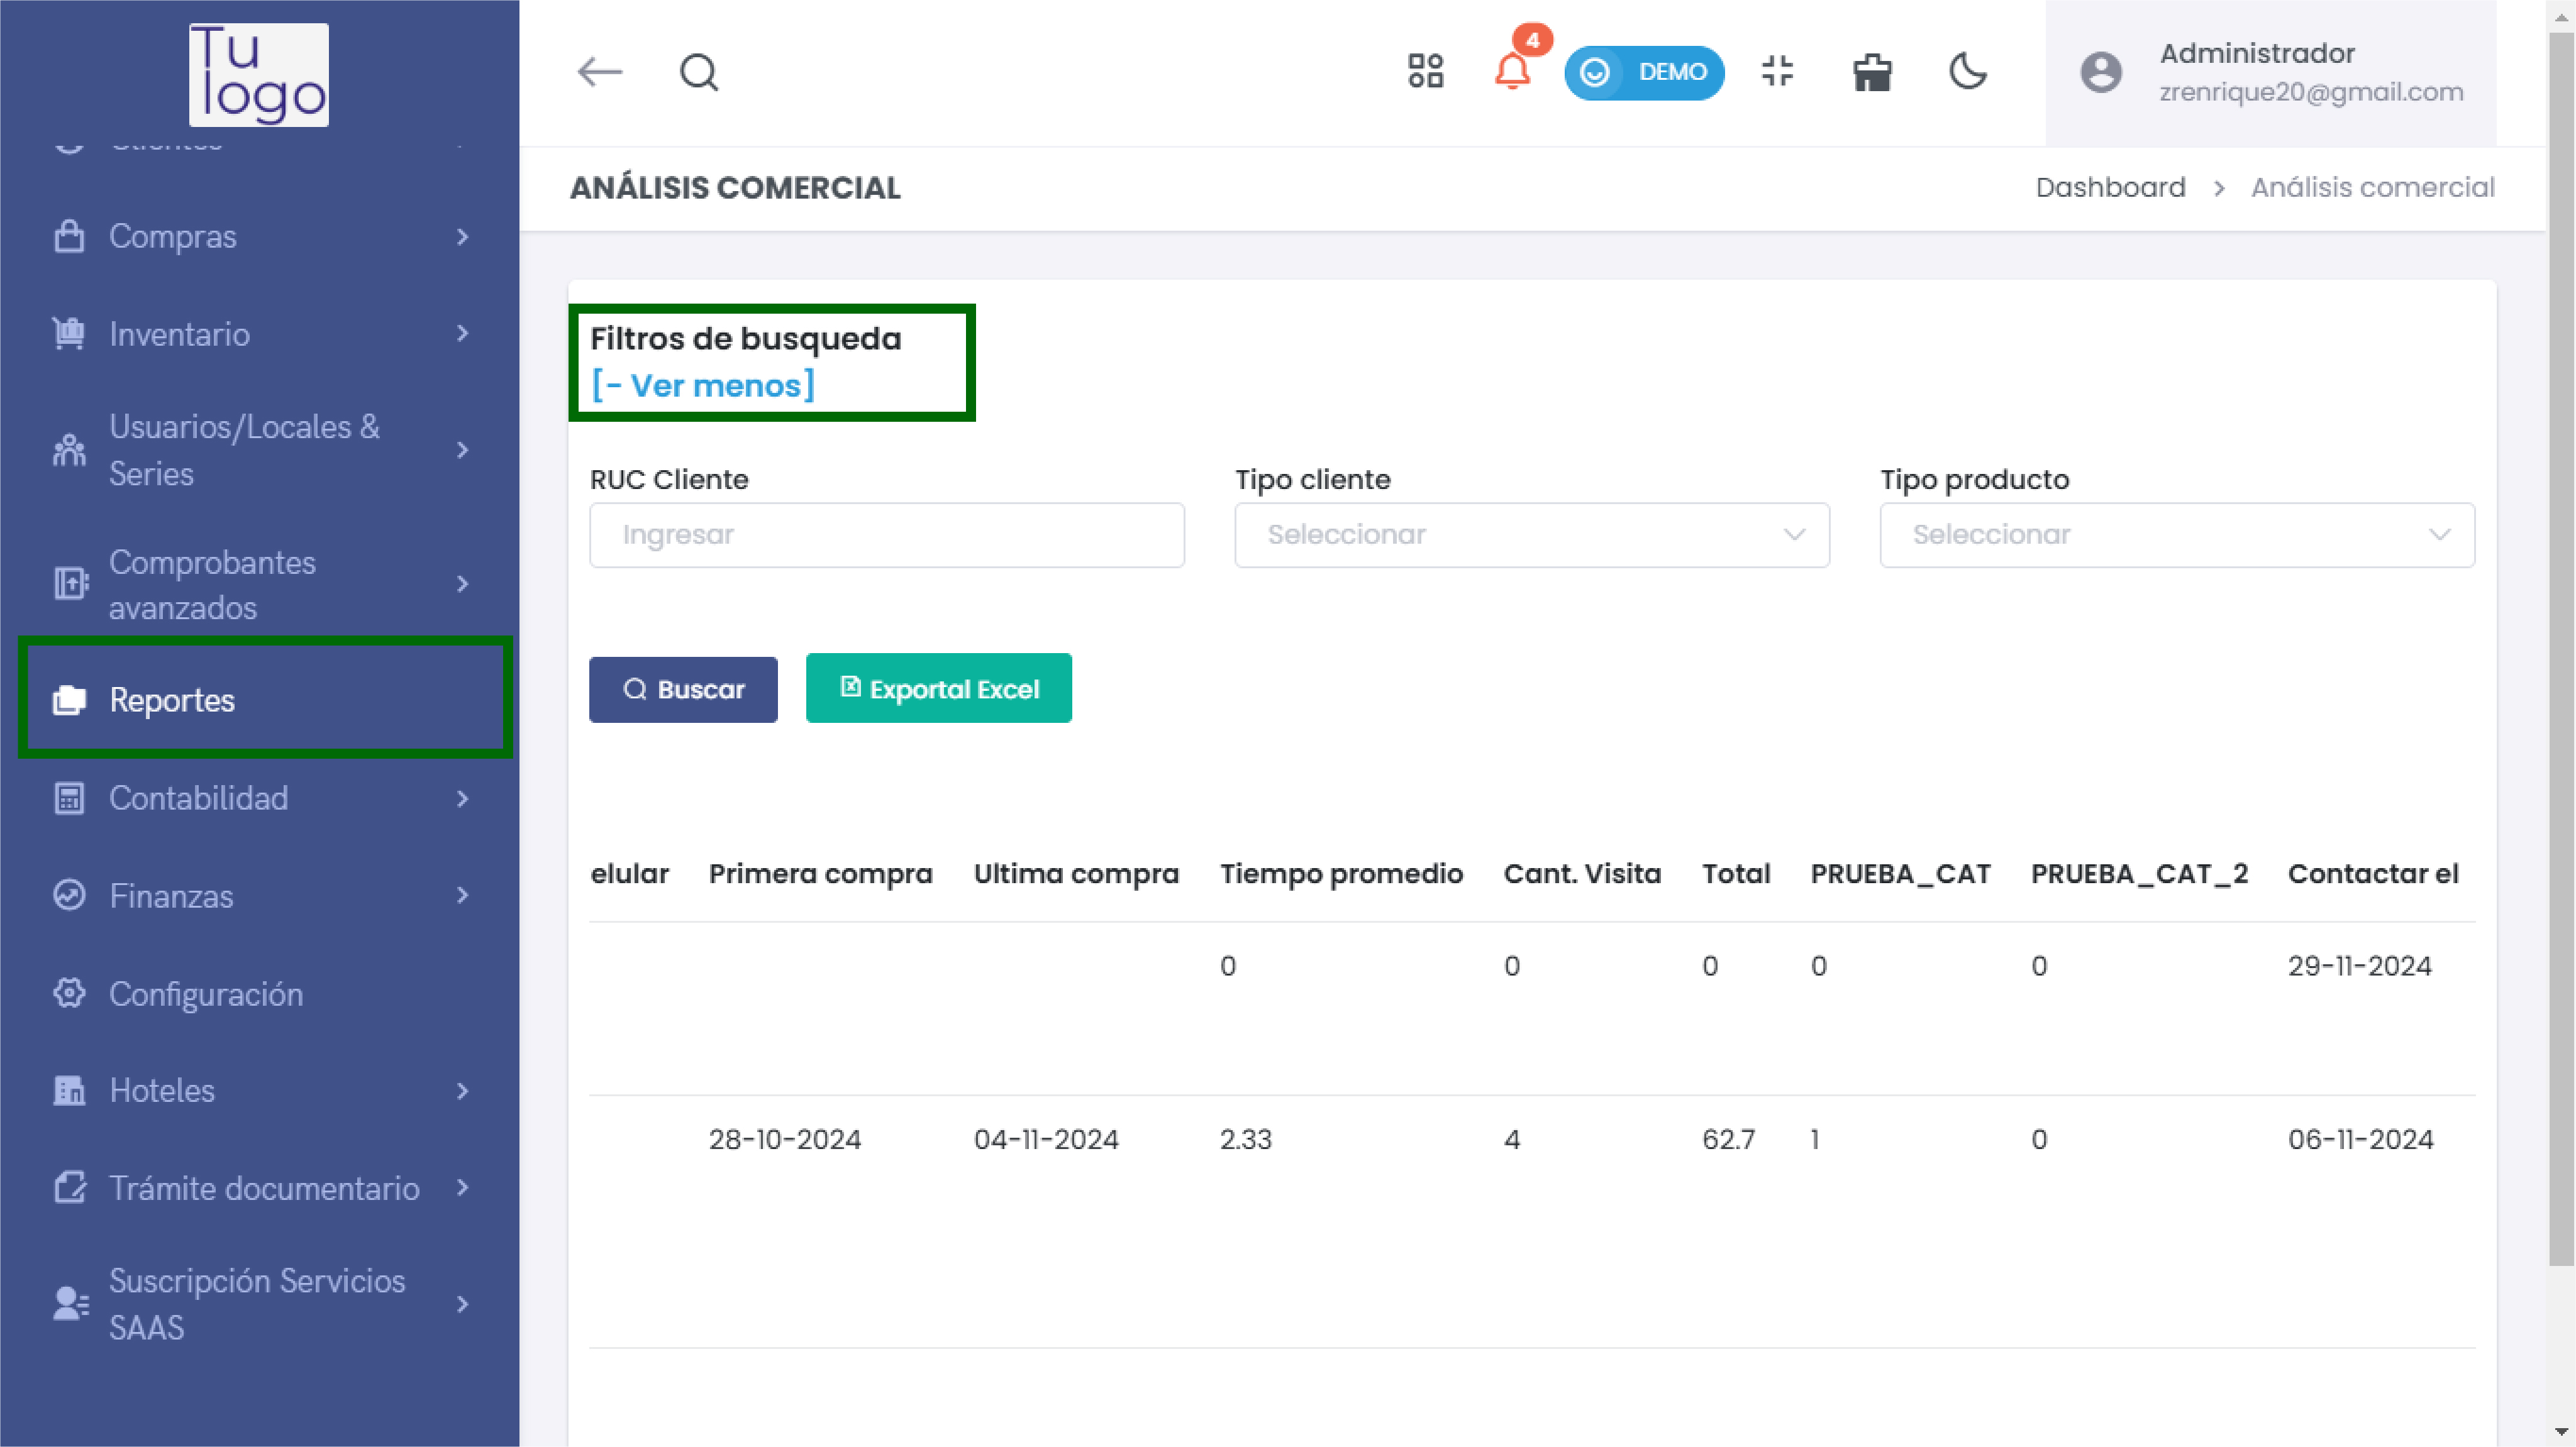This screenshot has height=1447, width=2576.
Task: Click the Ultima compra column header
Action: click(x=1076, y=873)
